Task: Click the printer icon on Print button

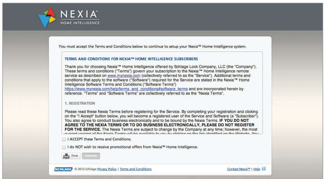Action: click(66, 156)
